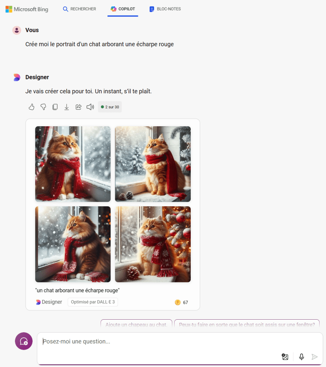Send message with arrow icon
Viewport: 326px width, 367px height.
tap(315, 357)
